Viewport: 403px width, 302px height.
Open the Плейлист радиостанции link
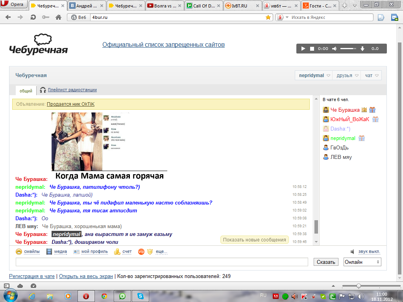click(72, 90)
